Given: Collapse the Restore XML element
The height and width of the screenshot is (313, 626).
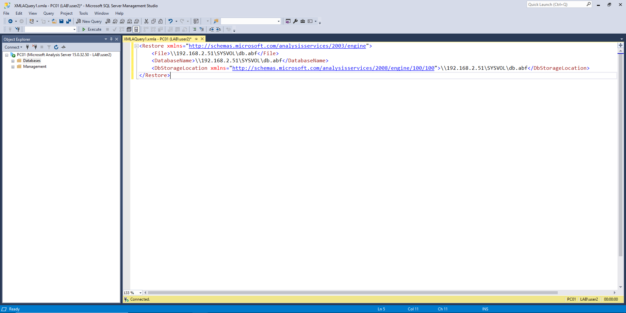Looking at the screenshot, I should click(137, 46).
